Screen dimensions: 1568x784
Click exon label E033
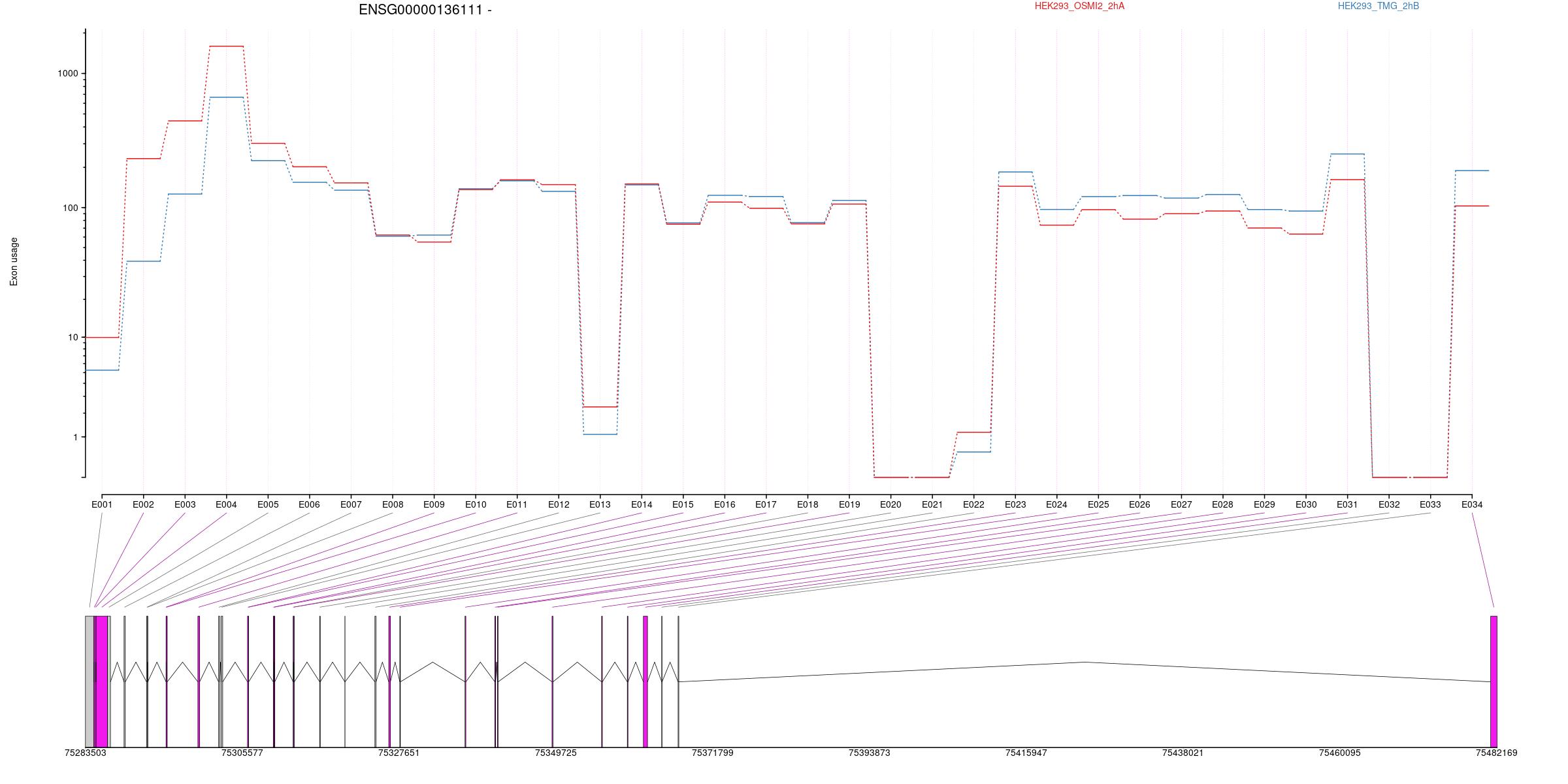(1430, 504)
